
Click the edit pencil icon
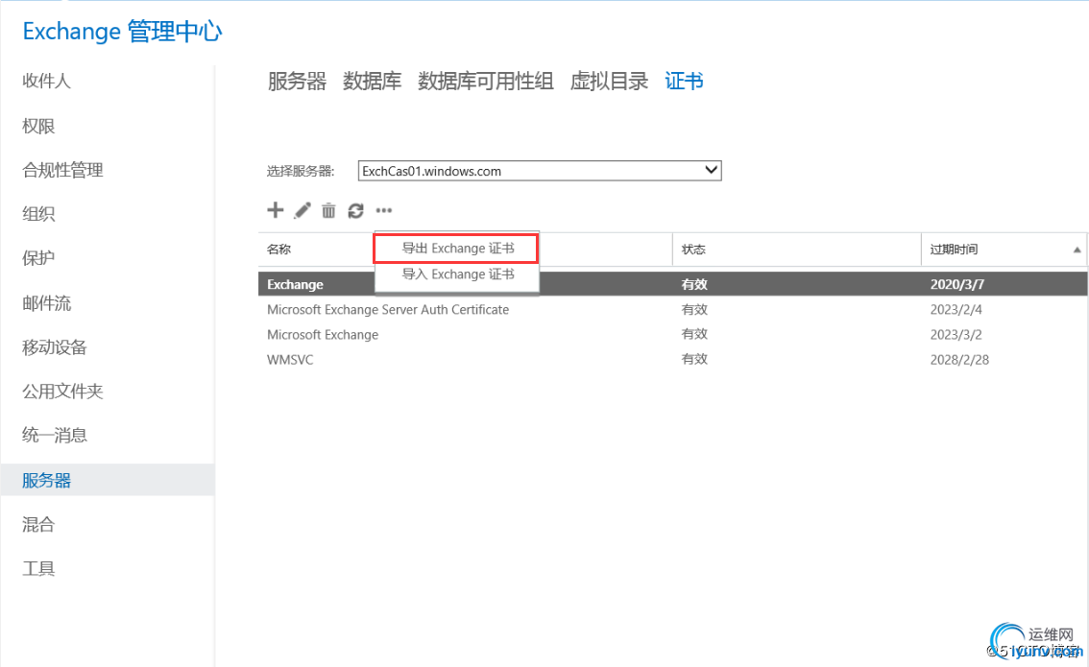[302, 210]
